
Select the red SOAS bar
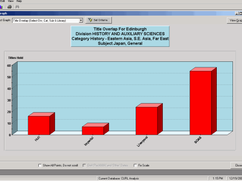(201, 103)
